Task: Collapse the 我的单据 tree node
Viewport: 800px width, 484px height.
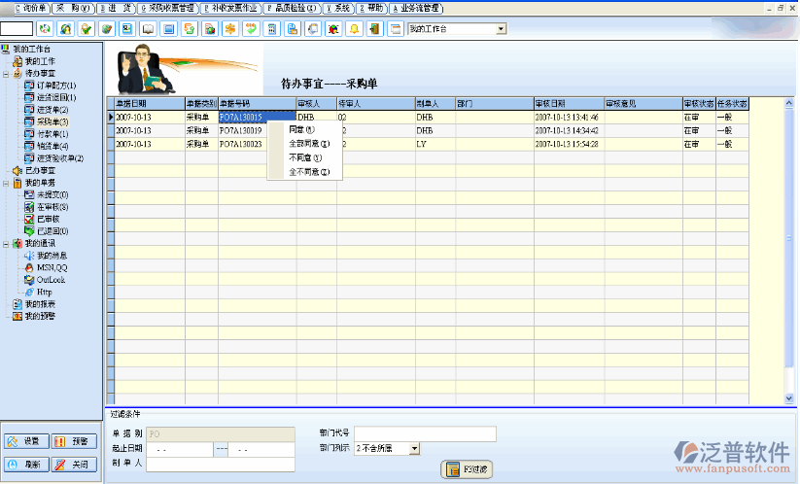Action: [x=6, y=183]
